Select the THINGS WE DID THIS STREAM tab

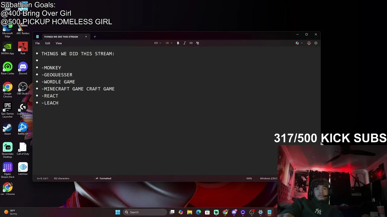61,37
